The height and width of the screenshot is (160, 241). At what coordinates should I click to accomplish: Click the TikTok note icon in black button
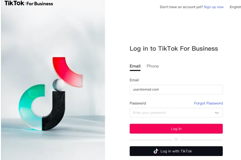point(156,151)
